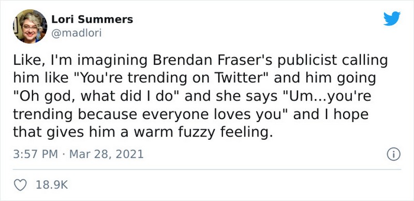The height and width of the screenshot is (201, 414).
Task: Click the text "Um...you're" in the tweet
Action: [328, 96]
